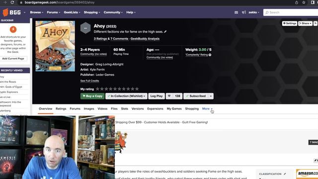Expand the Subscribed options arrow
Screen dimensions: 318x179
click(211, 96)
